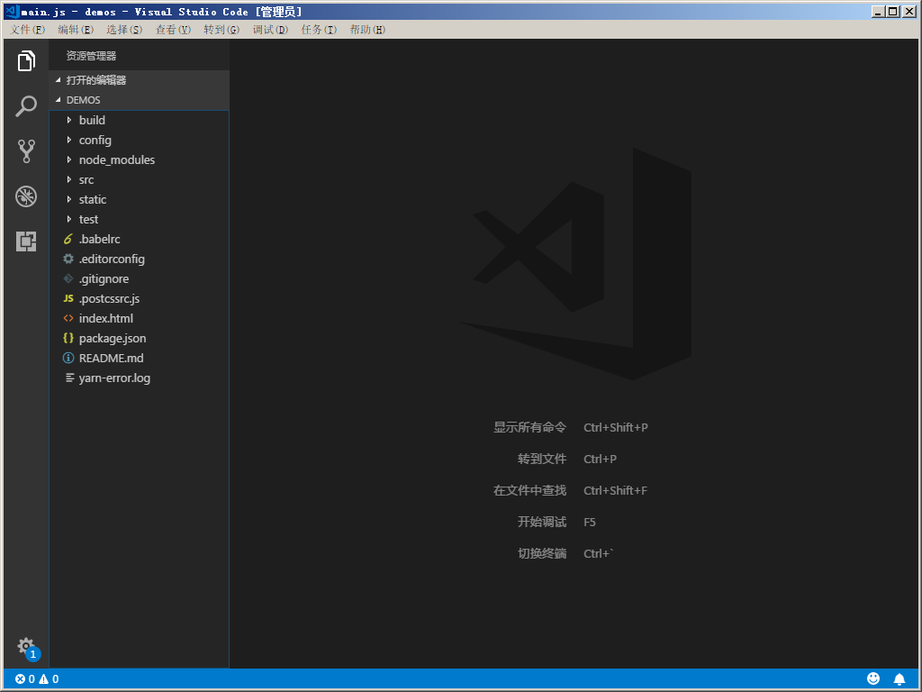This screenshot has width=922, height=692.
Task: Click the warning triangle icon in status bar
Action: [43, 679]
